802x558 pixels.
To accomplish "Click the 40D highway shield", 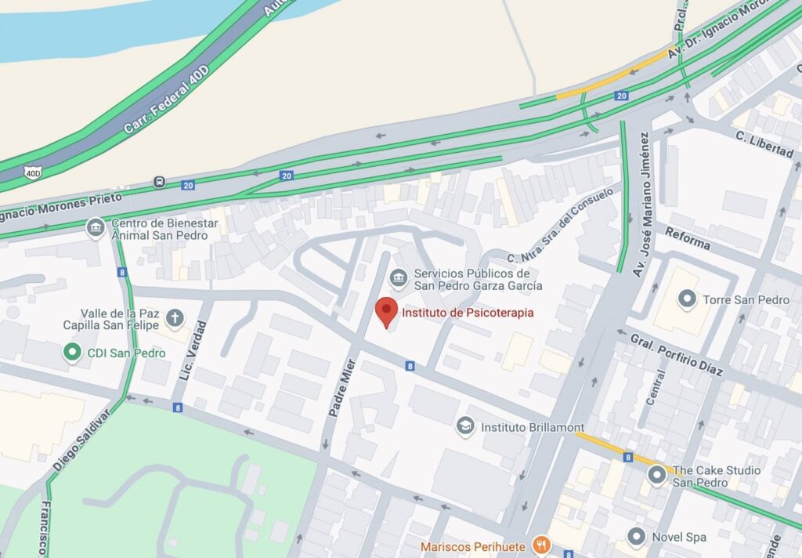I will pos(33,173).
